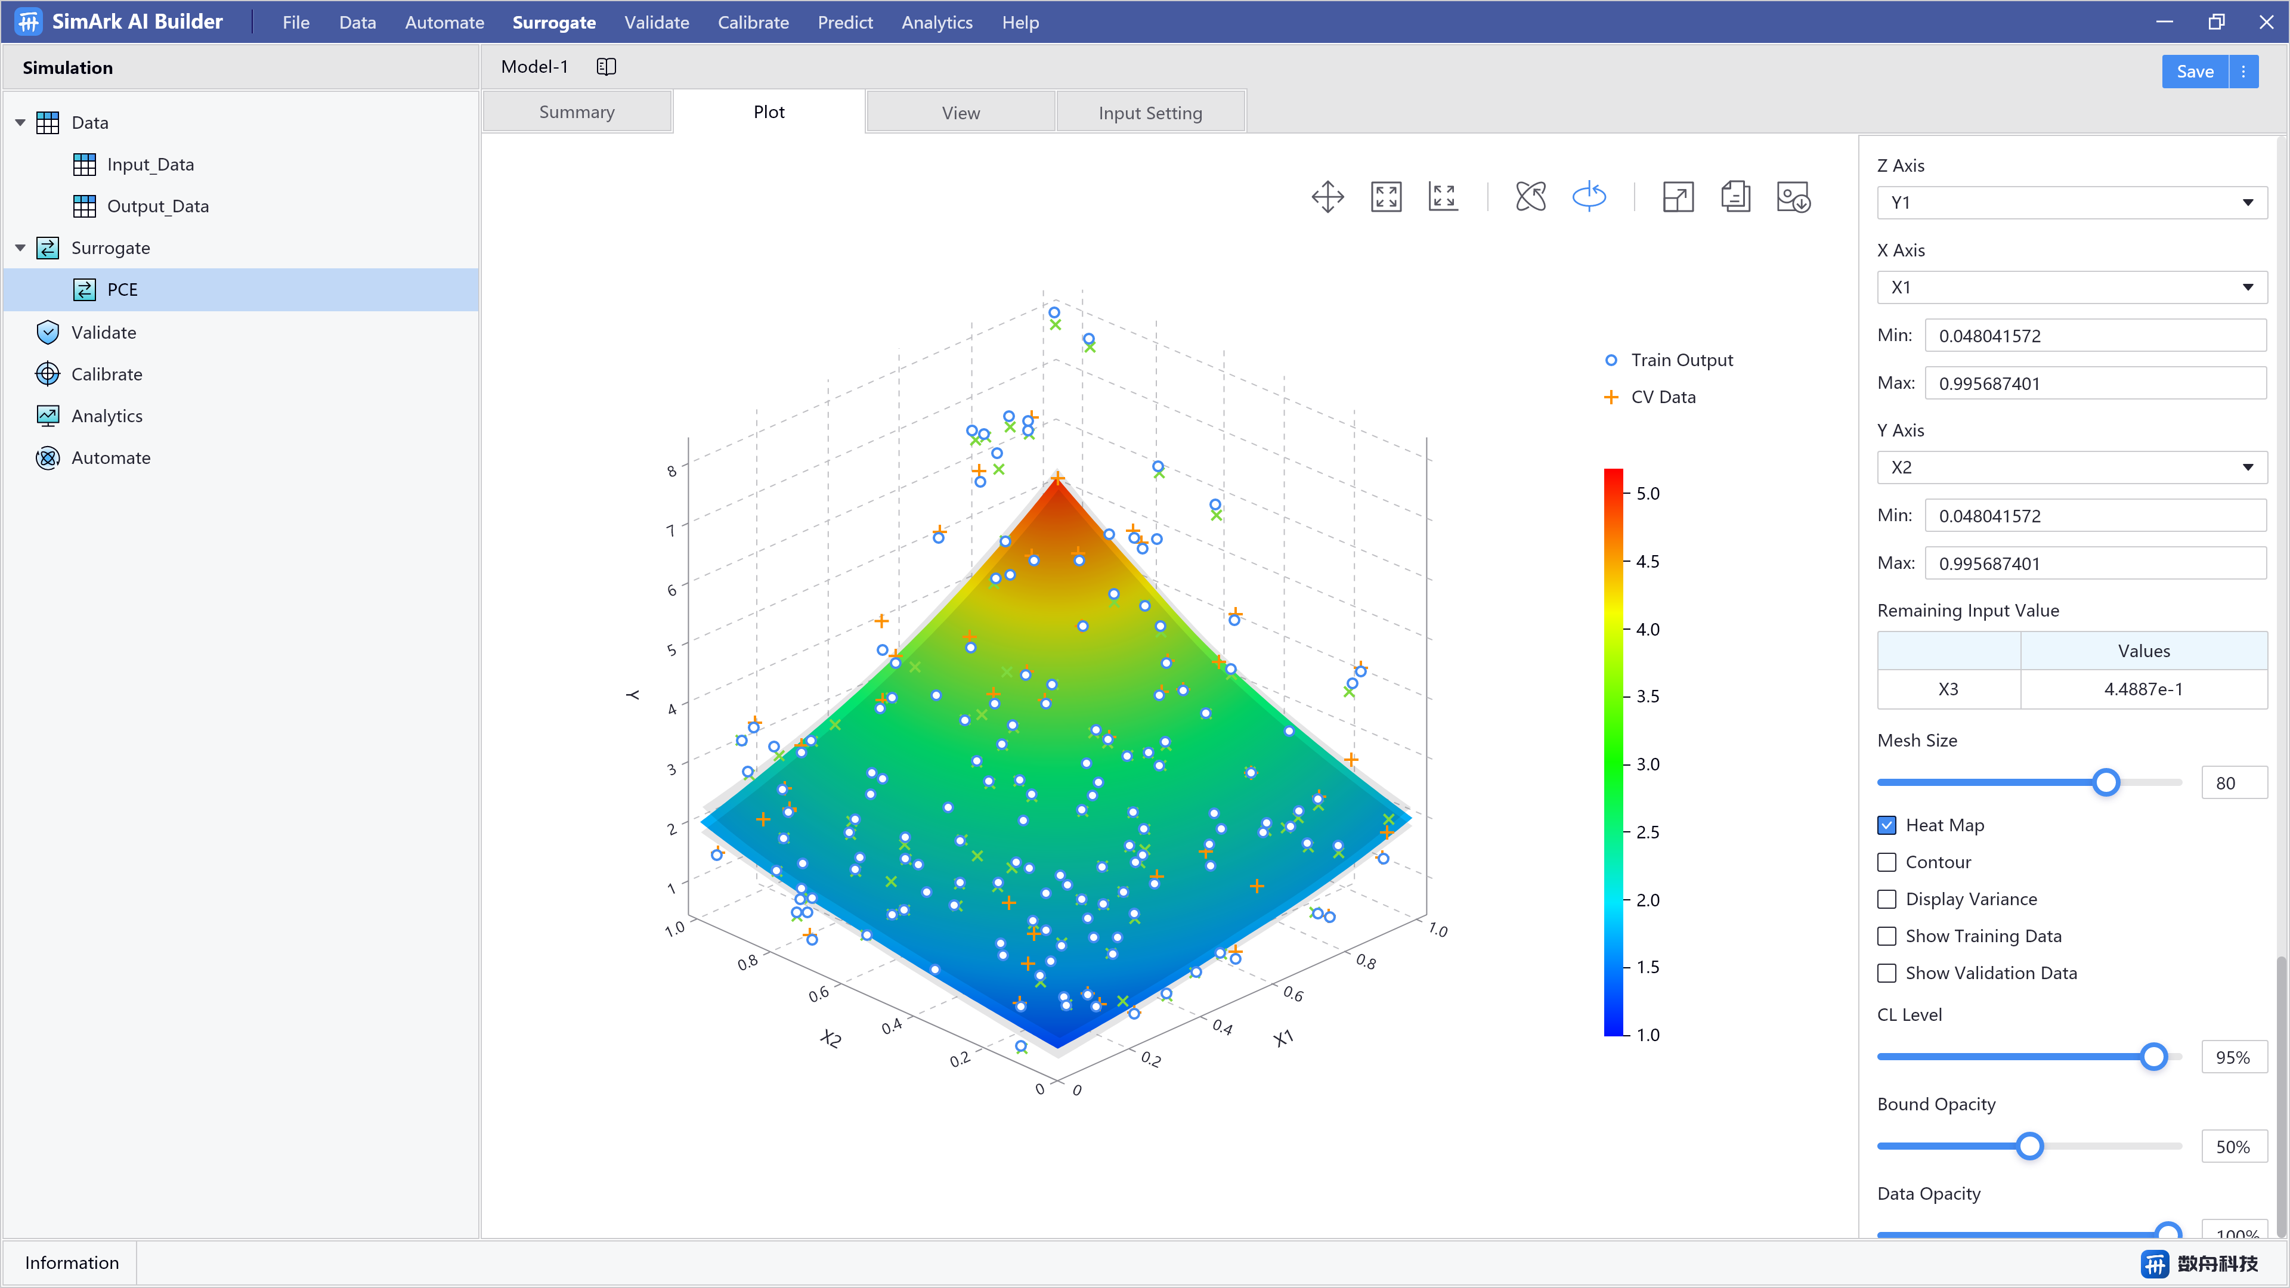Open the Predict menu

pos(844,22)
